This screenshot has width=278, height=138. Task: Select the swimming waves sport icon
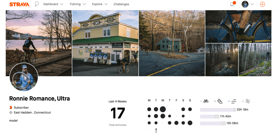coord(234,102)
